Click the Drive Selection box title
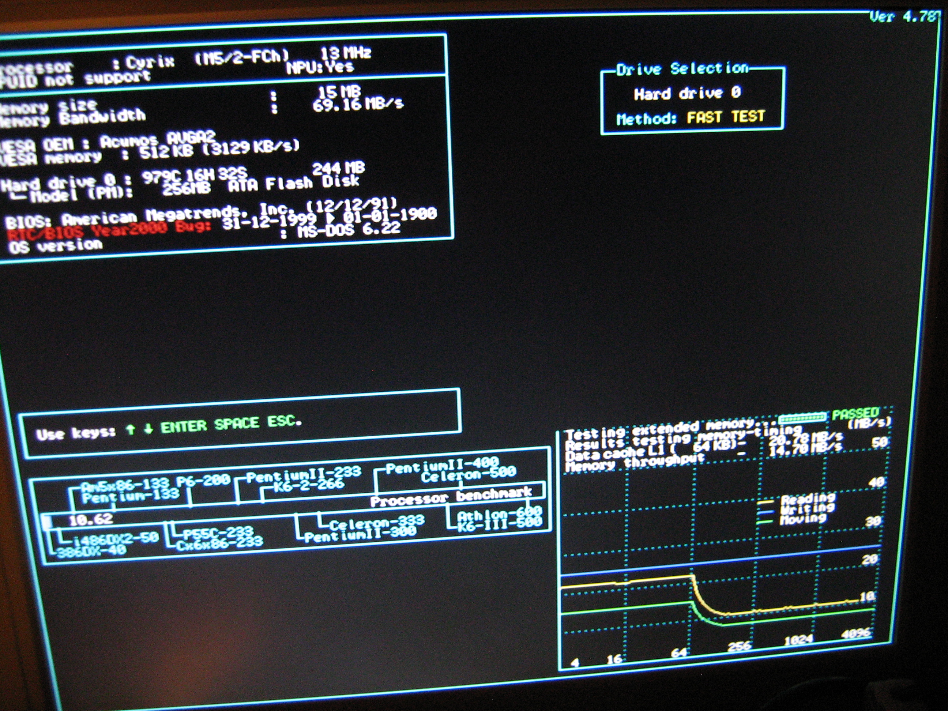Screen dimensions: 948x711 click(682, 69)
